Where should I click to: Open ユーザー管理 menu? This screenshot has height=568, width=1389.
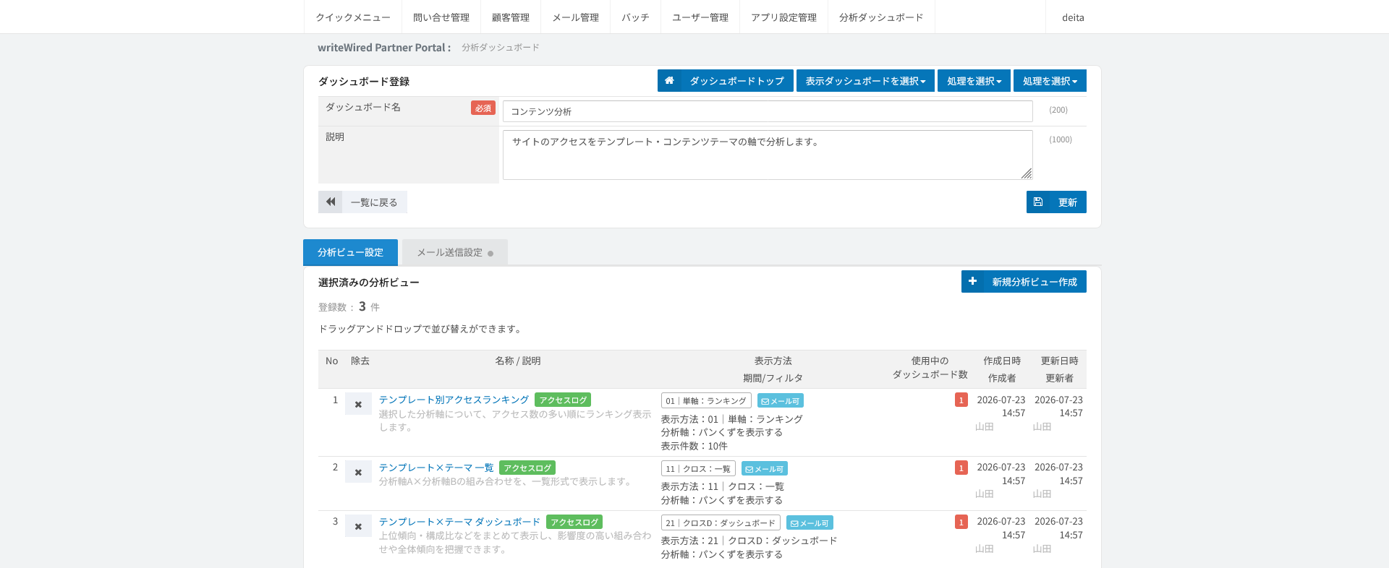click(700, 17)
